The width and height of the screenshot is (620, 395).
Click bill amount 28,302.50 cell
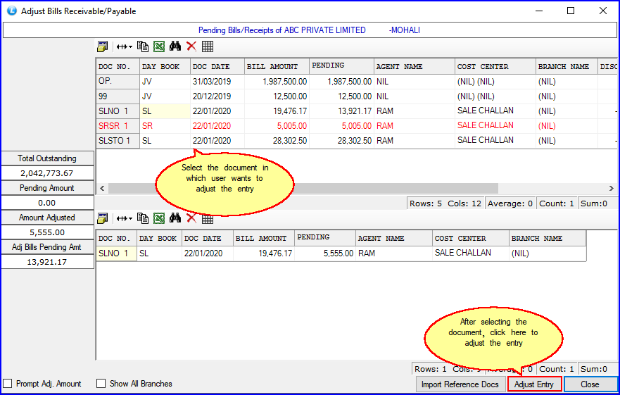[277, 141]
